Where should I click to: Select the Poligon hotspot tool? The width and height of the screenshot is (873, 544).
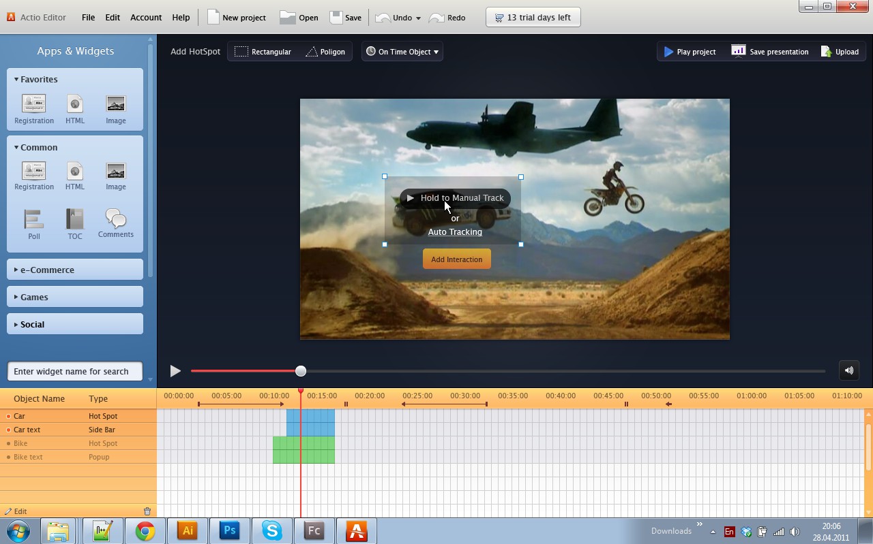325,52
